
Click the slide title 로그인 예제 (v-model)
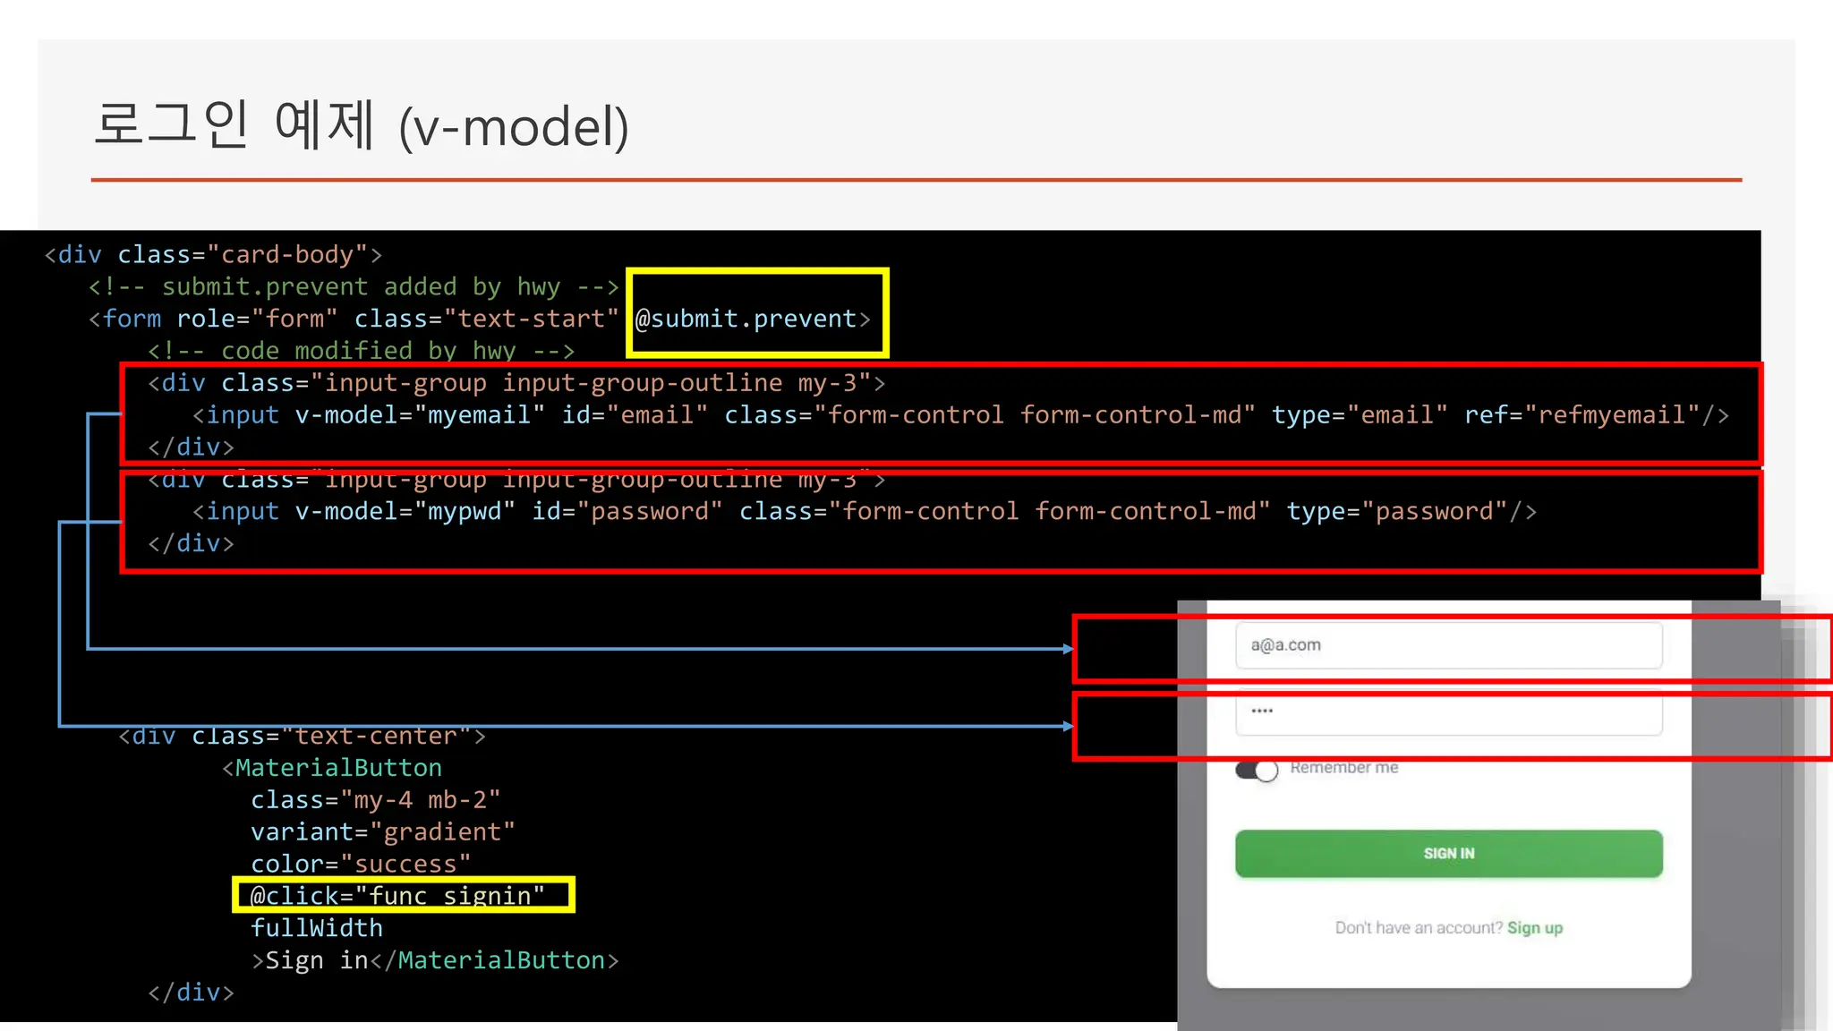pyautogui.click(x=362, y=126)
